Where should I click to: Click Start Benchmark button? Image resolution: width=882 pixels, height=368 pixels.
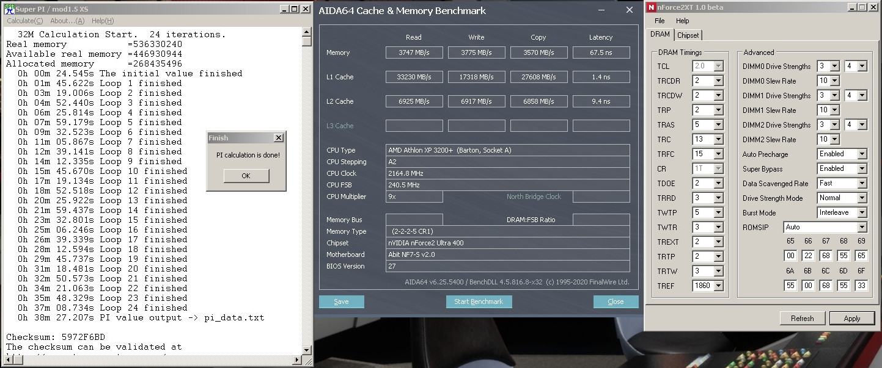[479, 301]
